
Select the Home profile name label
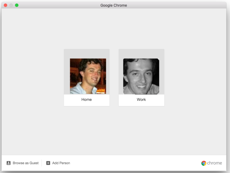click(87, 100)
